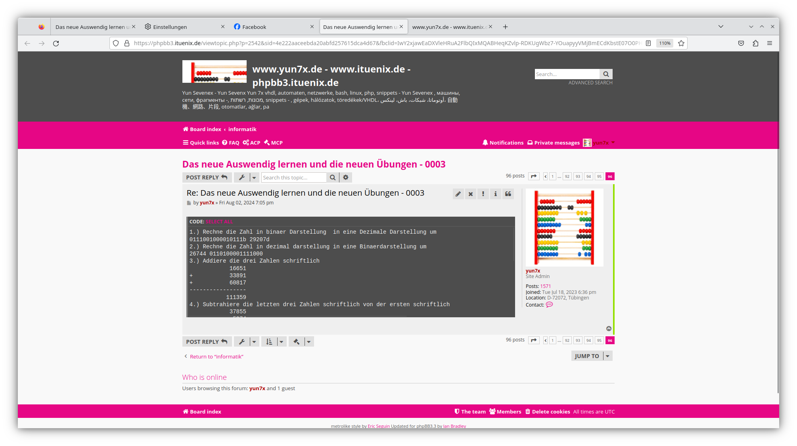Viewport: 797px width, 446px height.
Task: Delete the post with the X icon
Action: coord(471,194)
